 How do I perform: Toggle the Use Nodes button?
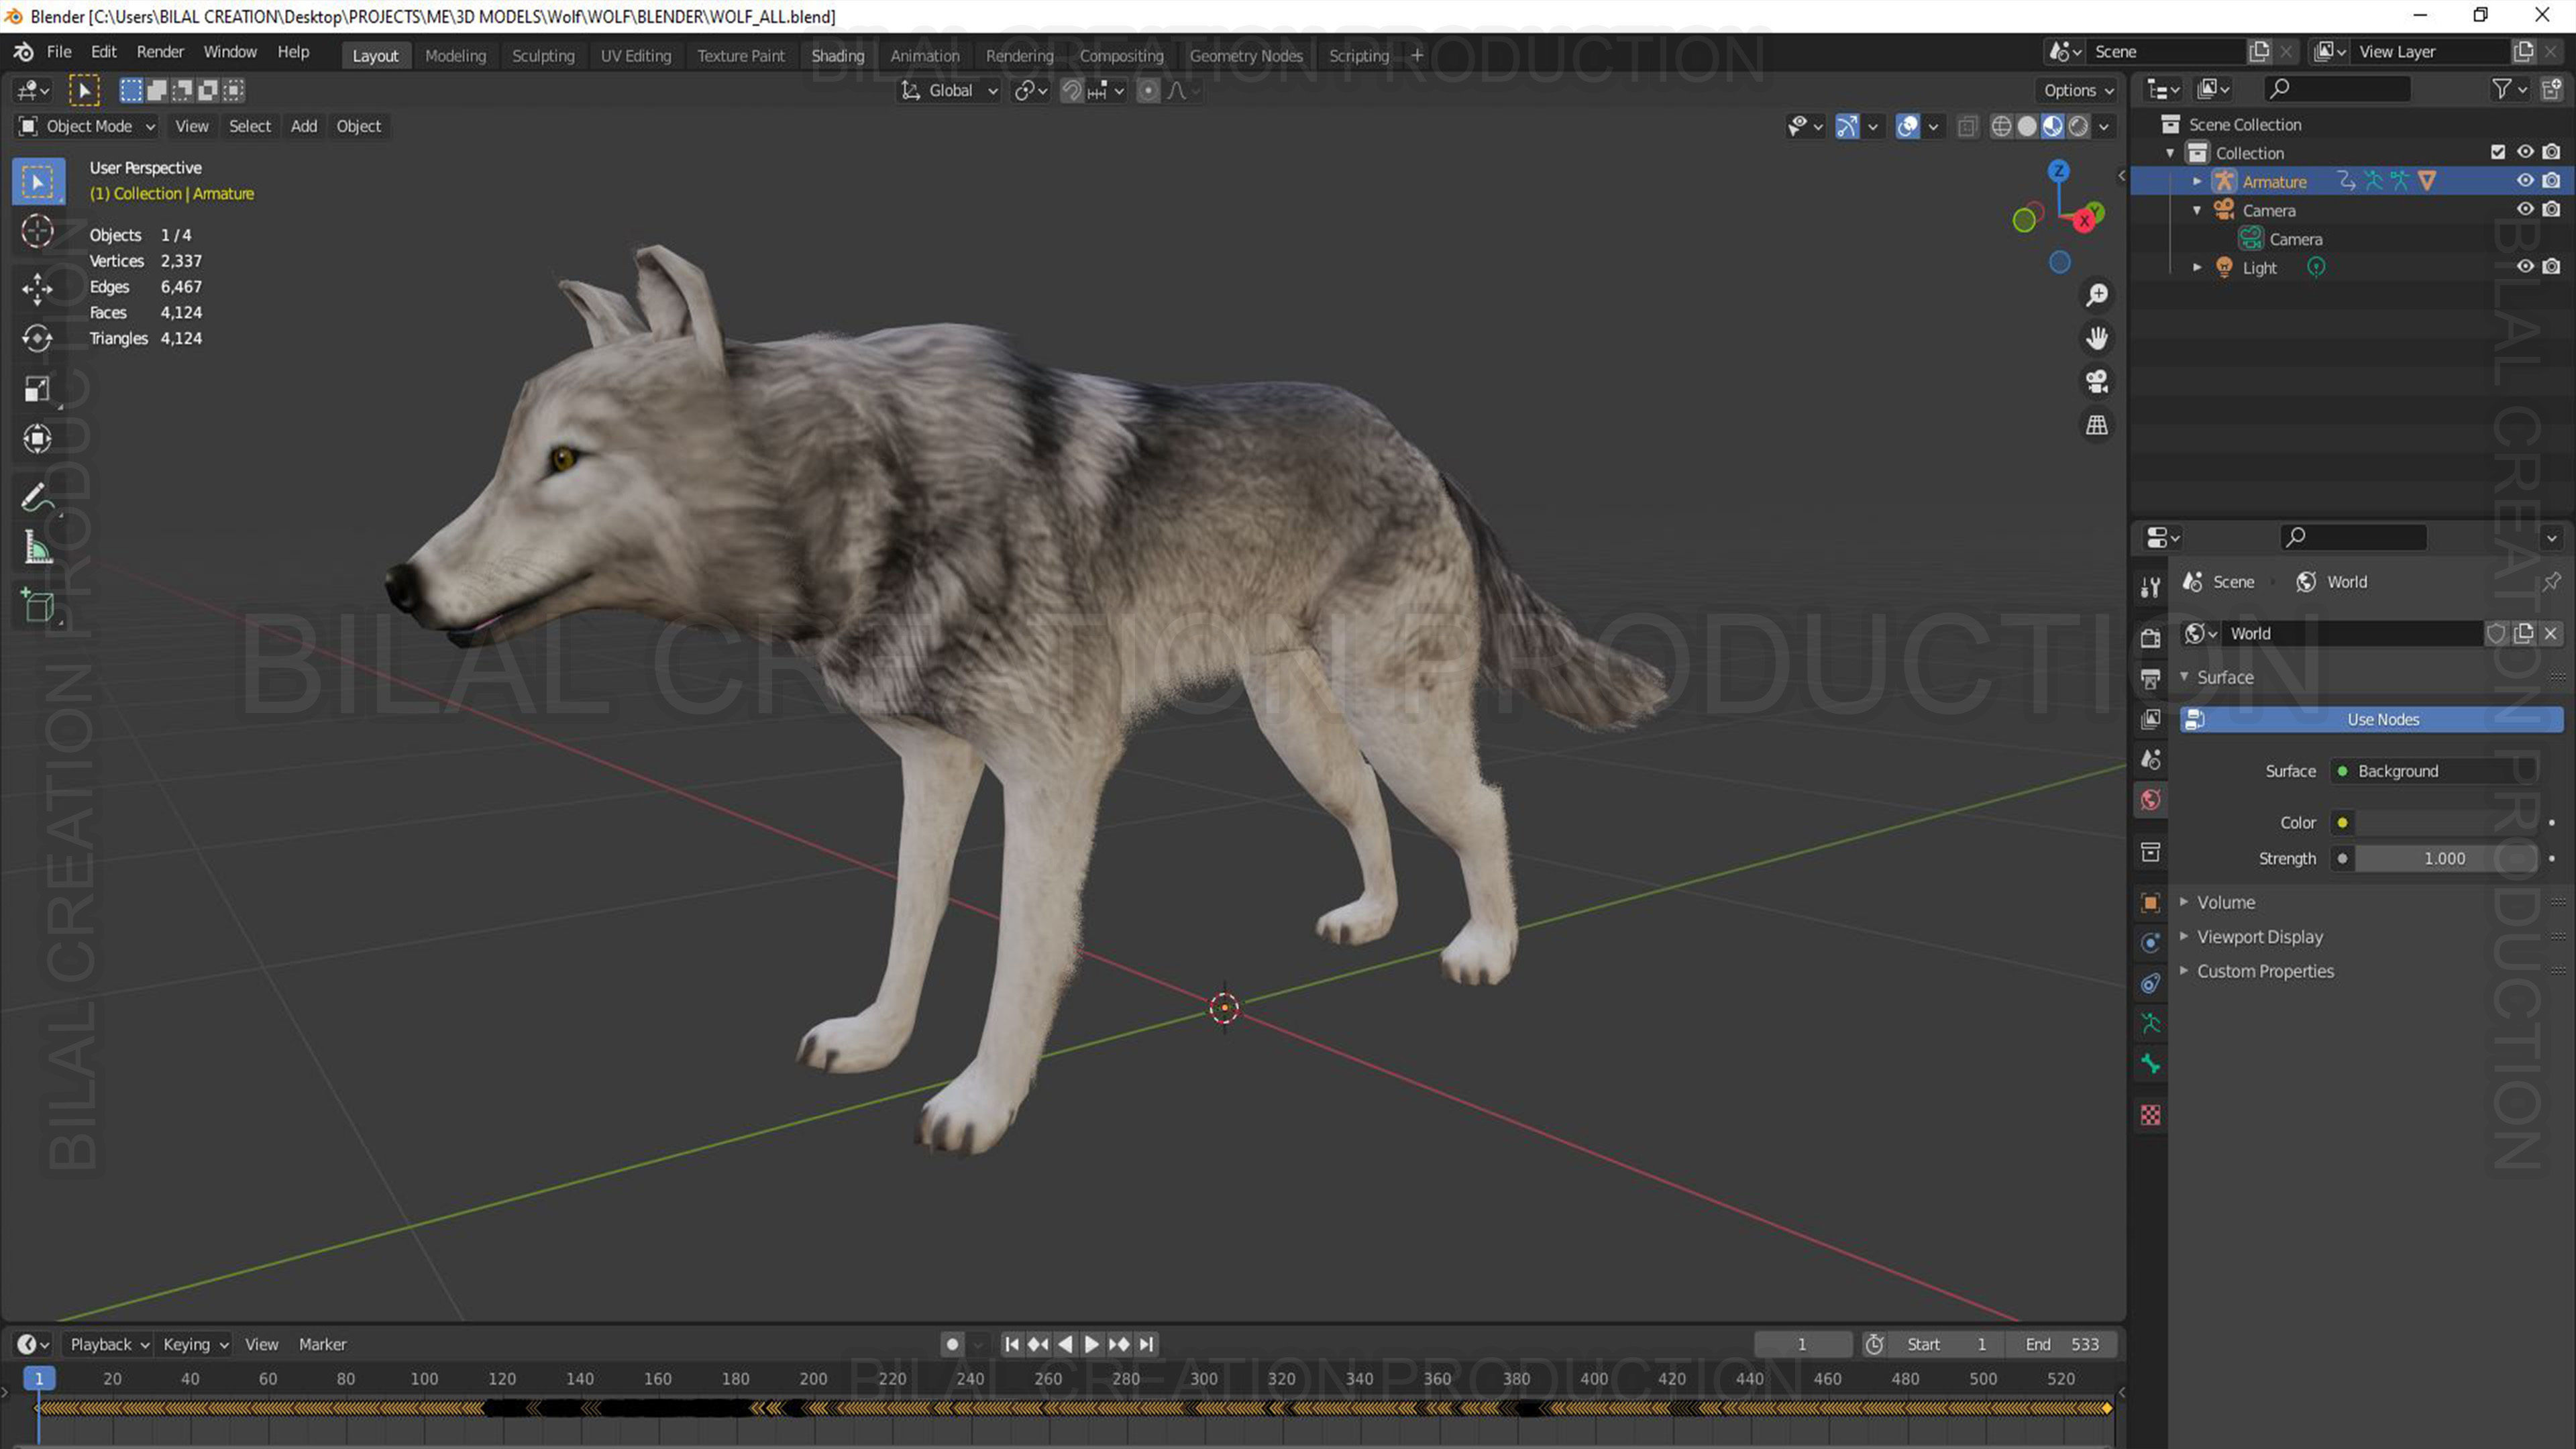[2372, 719]
